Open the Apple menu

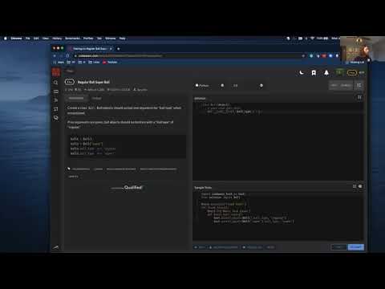[x=6, y=39]
